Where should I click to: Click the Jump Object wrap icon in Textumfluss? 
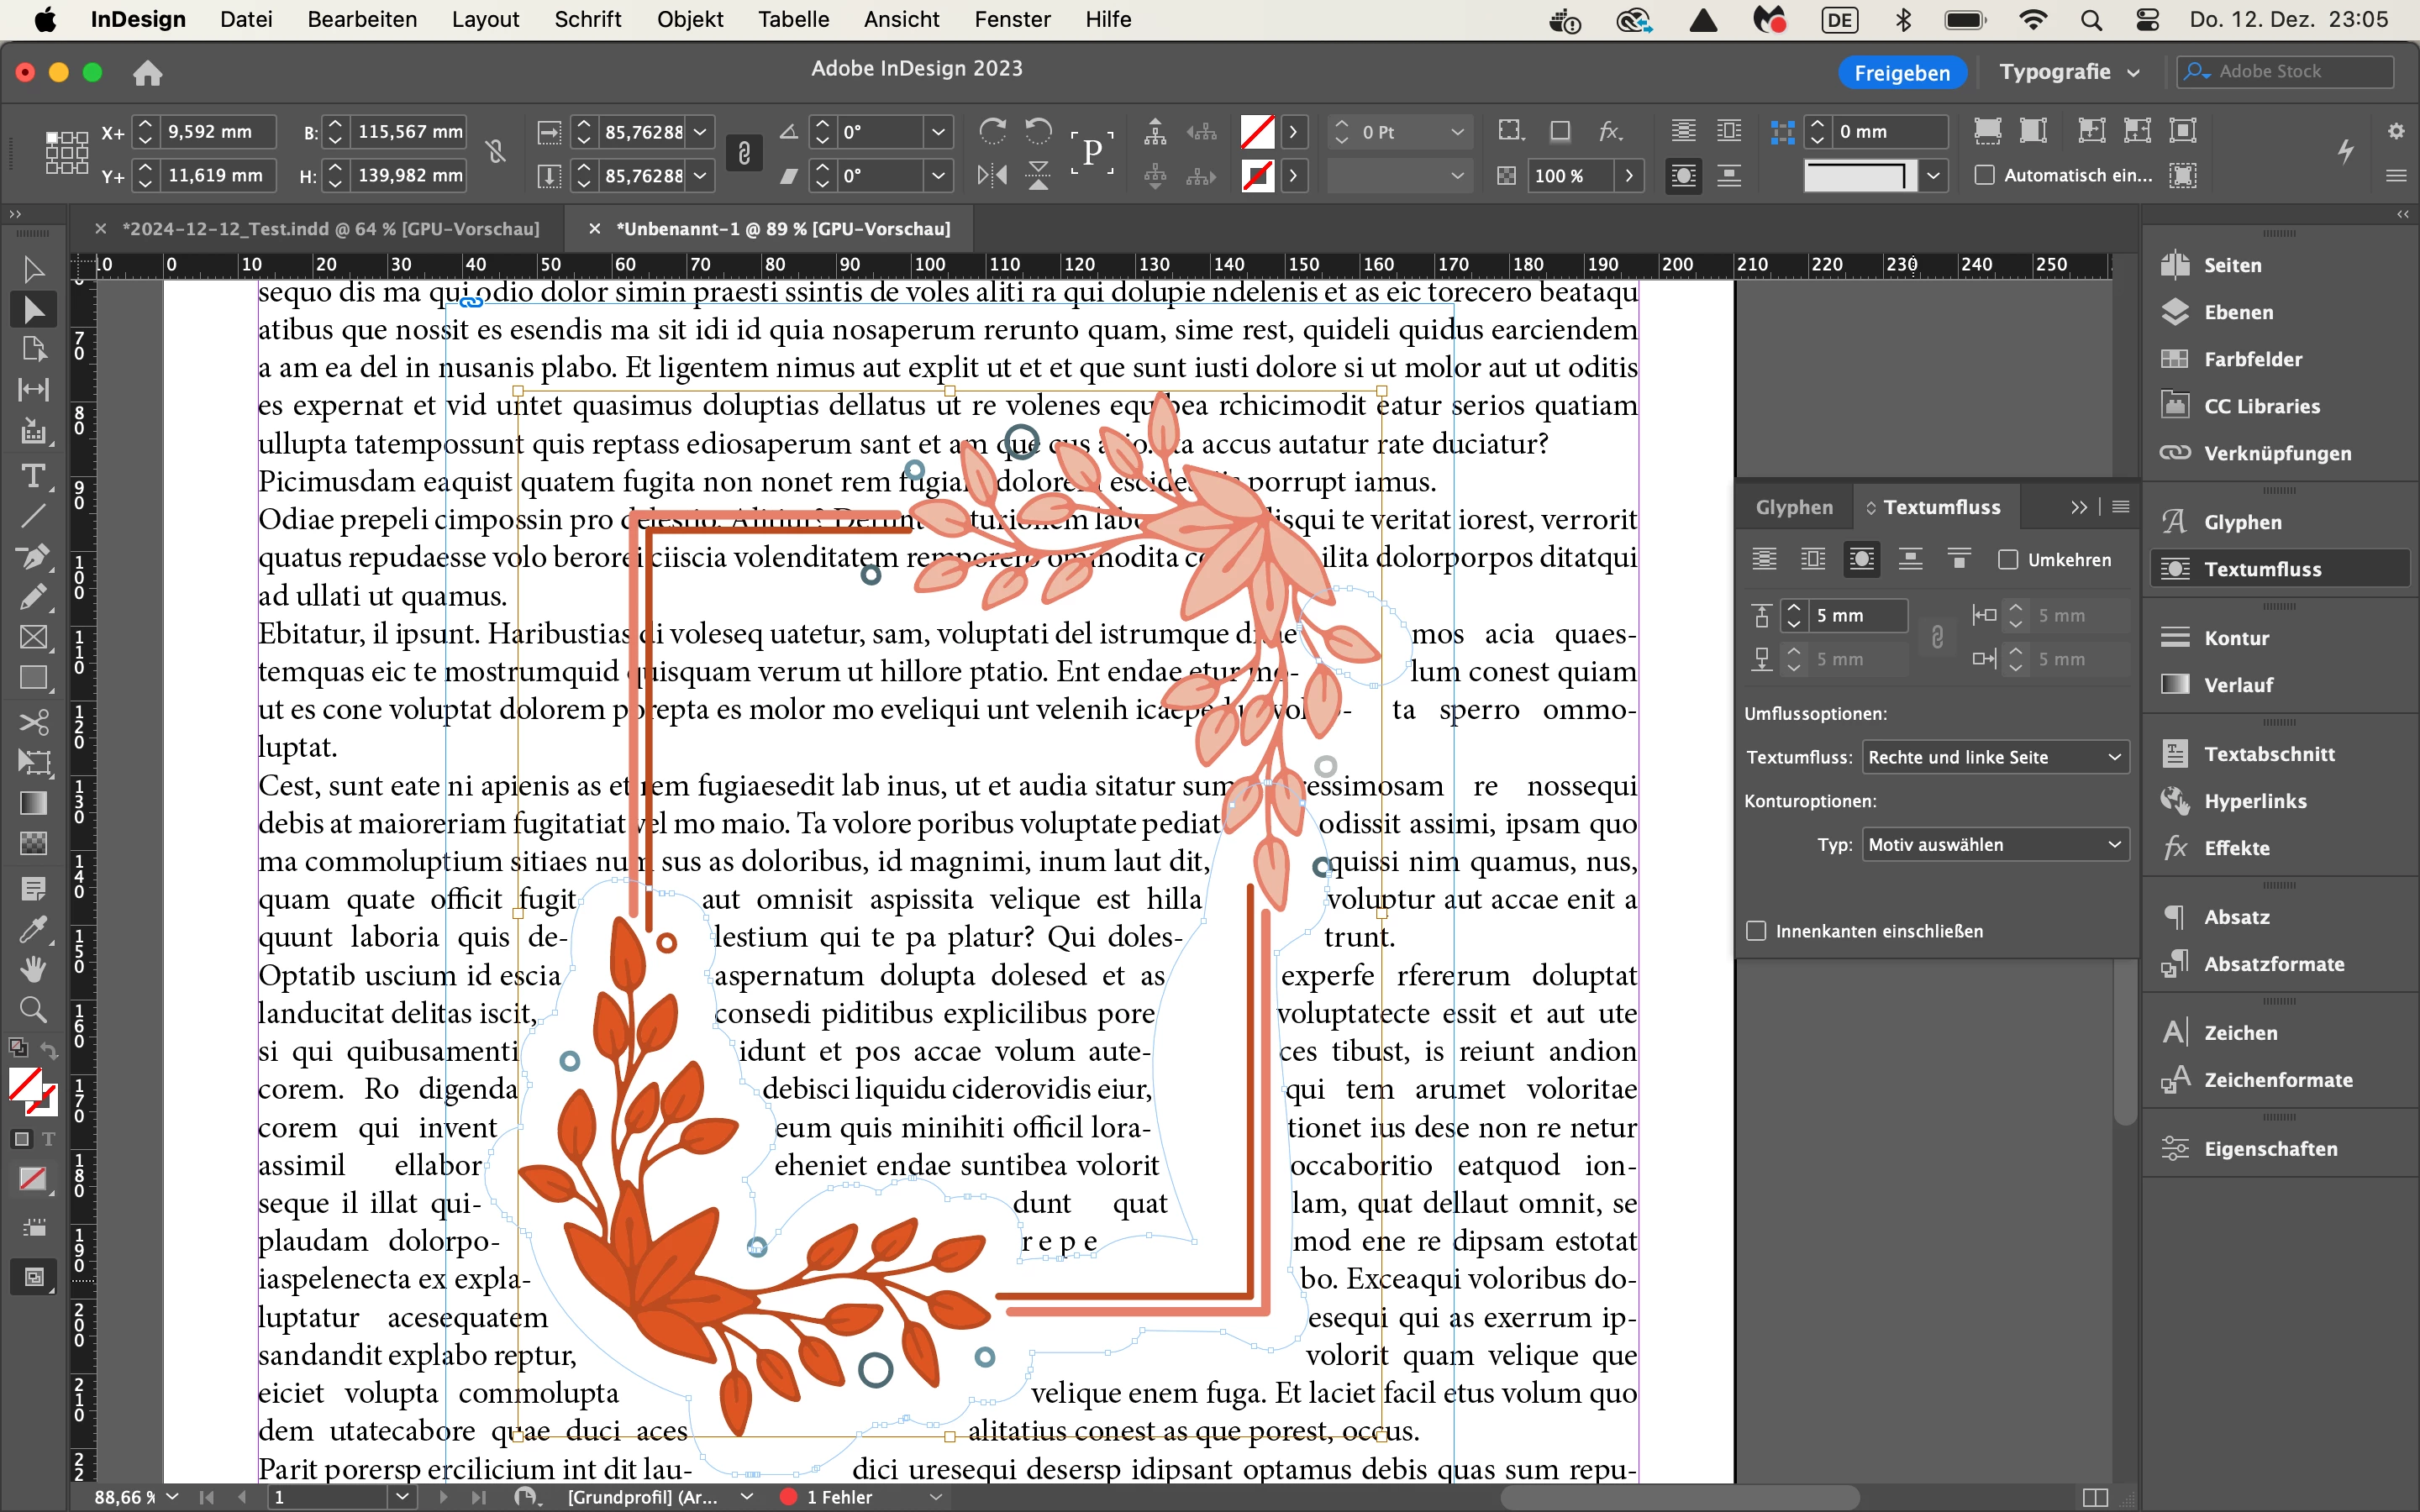click(1910, 560)
